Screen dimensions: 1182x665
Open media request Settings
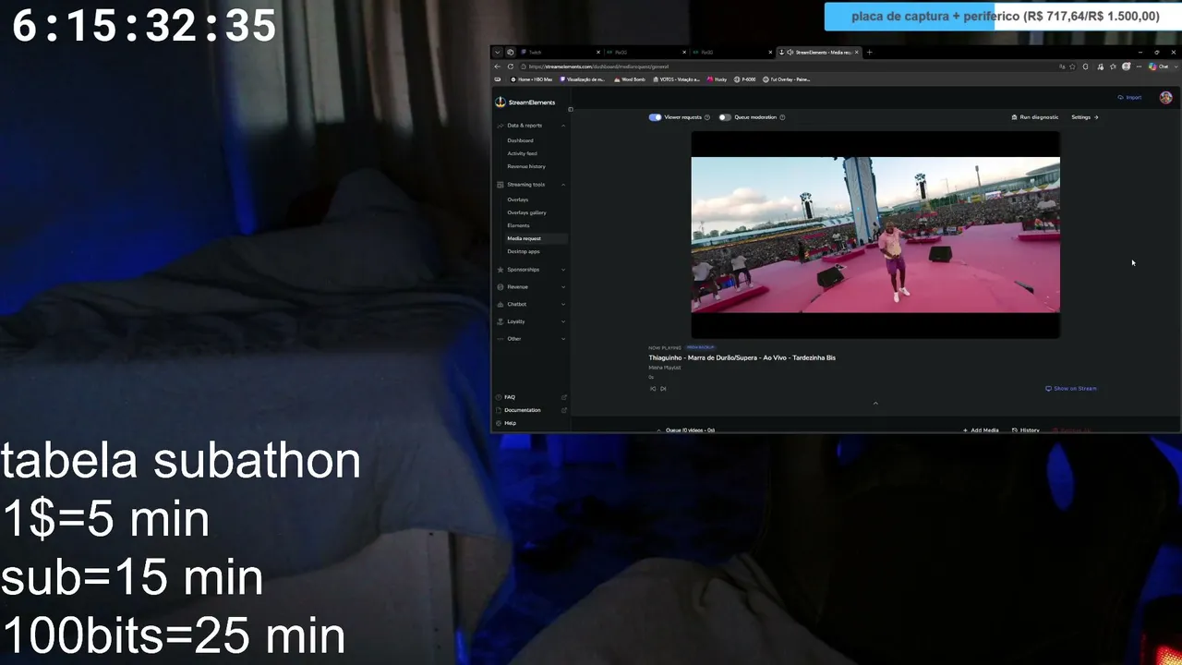pos(1085,117)
